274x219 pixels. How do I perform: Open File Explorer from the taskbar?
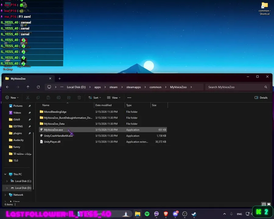pyautogui.click(x=138, y=214)
